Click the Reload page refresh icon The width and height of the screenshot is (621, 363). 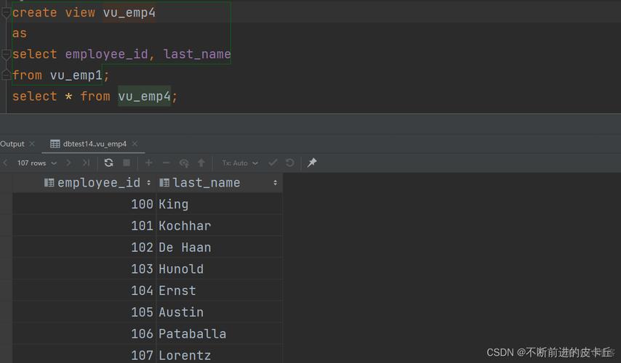(108, 163)
